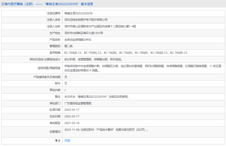Open the 详情 details link
This screenshot has width=226, height=146.
click(67, 141)
